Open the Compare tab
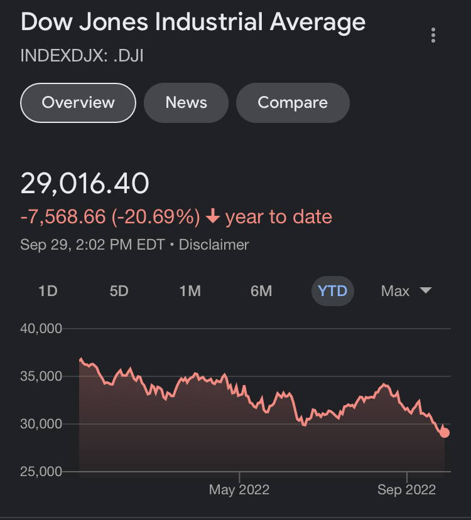This screenshot has width=471, height=520. click(x=293, y=102)
